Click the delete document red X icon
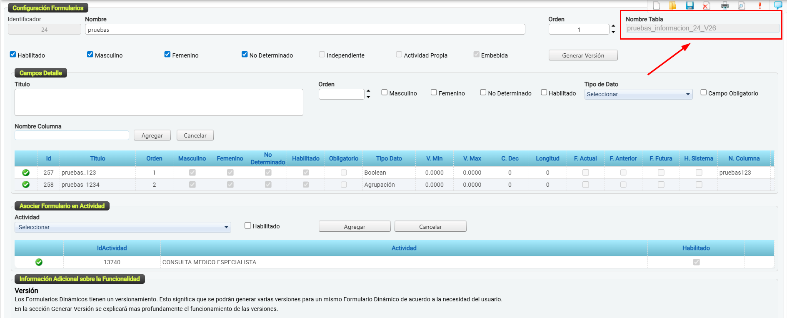 click(707, 5)
